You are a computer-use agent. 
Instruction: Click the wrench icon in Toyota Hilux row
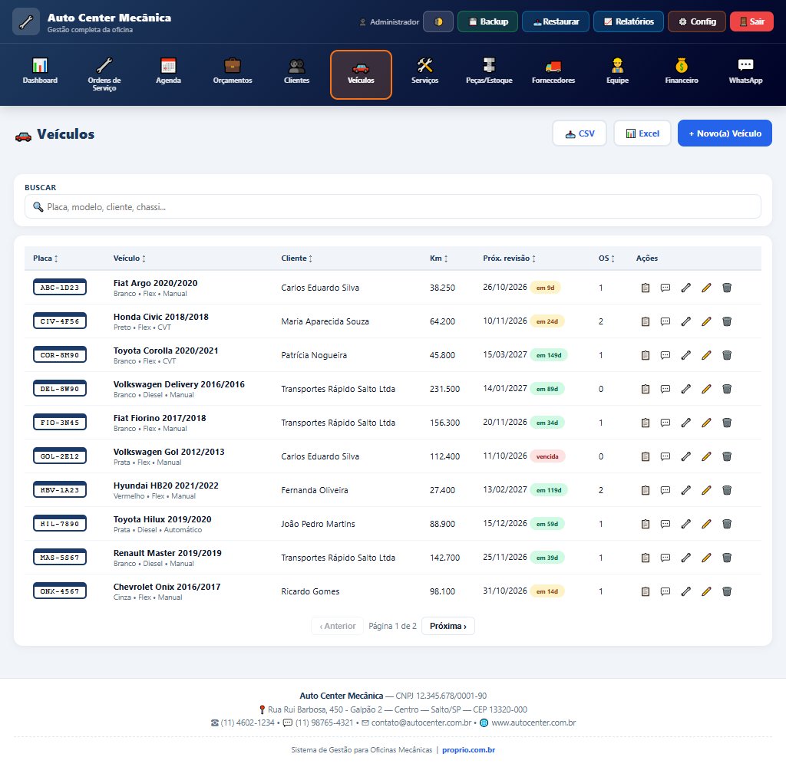pos(685,524)
